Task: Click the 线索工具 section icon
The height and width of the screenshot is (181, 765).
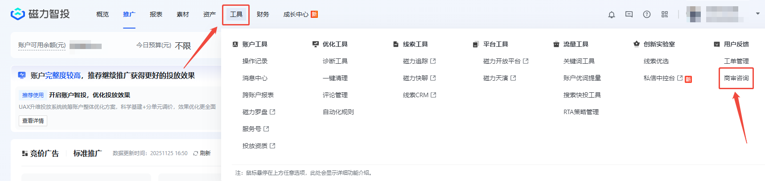Action: coord(396,44)
